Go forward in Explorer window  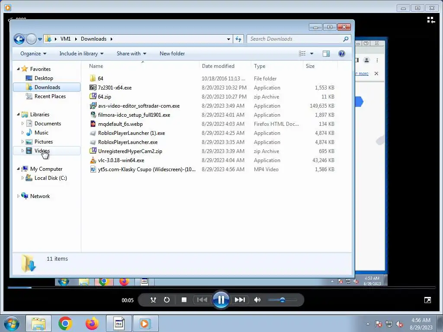click(31, 39)
